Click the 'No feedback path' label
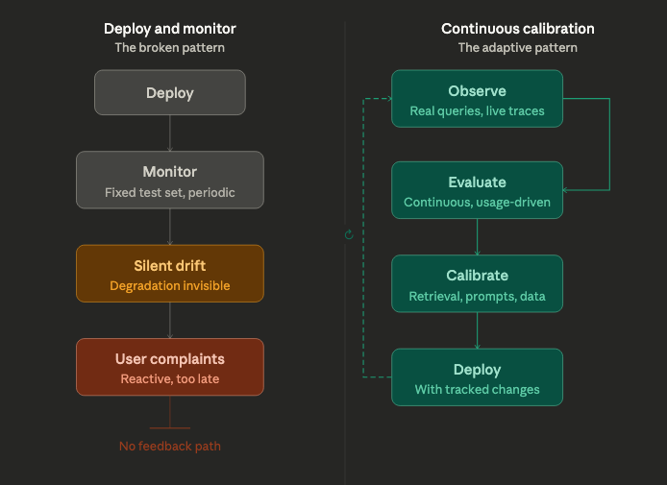The height and width of the screenshot is (485, 667). click(x=170, y=447)
